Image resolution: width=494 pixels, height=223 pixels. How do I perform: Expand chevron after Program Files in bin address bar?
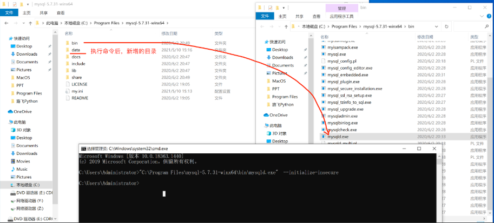pyautogui.click(x=360, y=27)
